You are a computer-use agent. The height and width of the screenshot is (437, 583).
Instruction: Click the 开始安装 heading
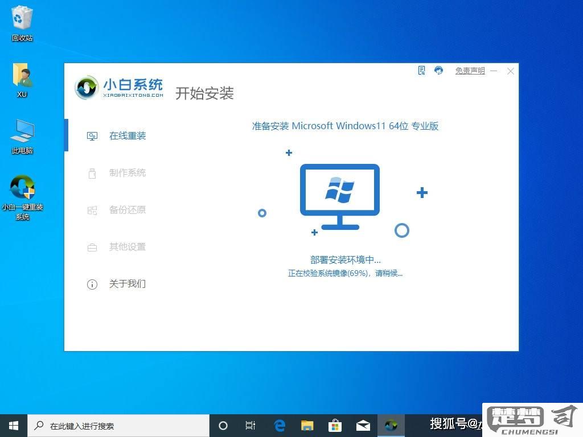[x=204, y=93]
